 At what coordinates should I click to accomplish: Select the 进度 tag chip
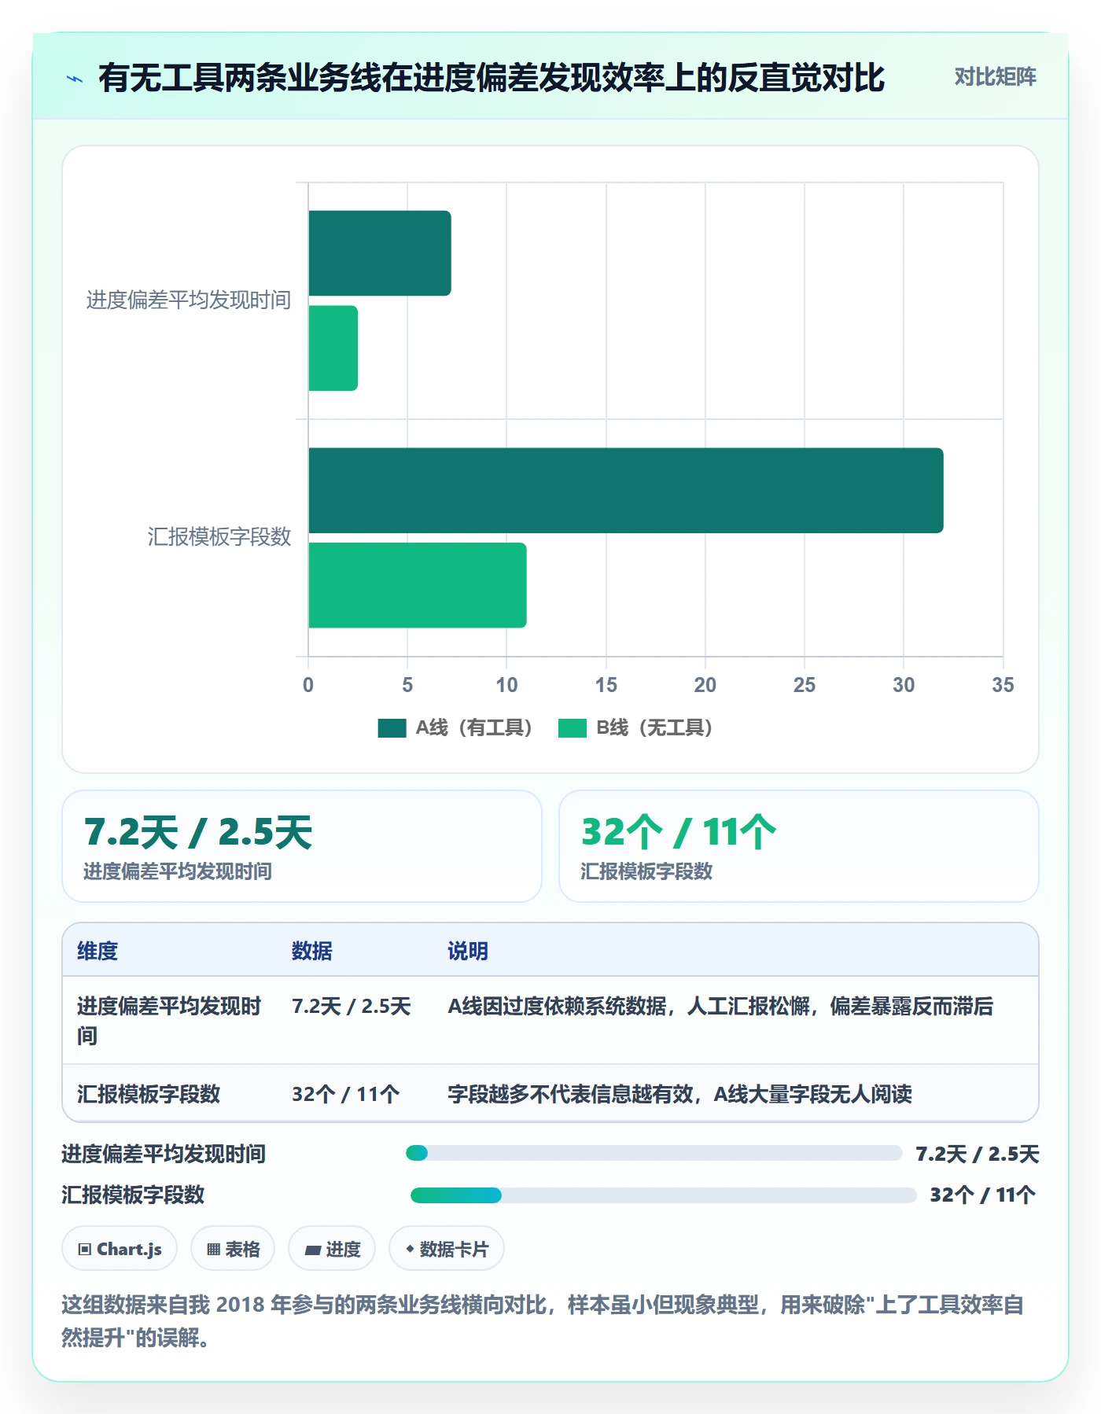pyautogui.click(x=332, y=1249)
